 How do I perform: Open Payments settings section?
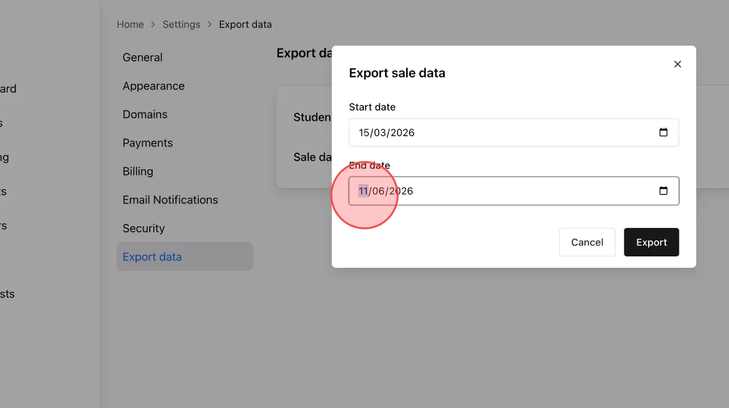point(185,143)
